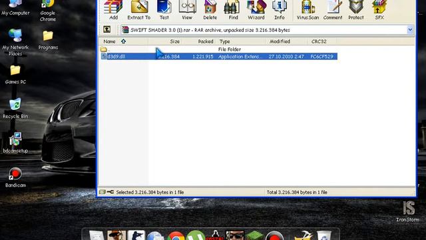
Task: Open Google Chrome desktop shortcut
Action: (48, 11)
